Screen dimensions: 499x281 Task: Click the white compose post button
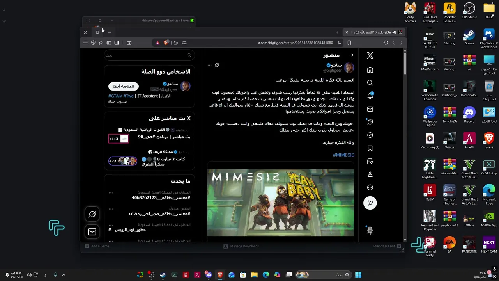[x=370, y=203]
